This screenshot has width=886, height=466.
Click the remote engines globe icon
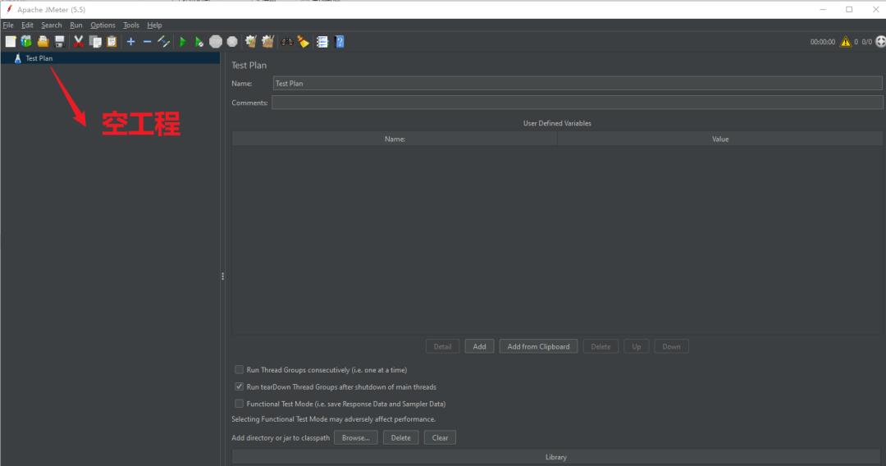(881, 42)
